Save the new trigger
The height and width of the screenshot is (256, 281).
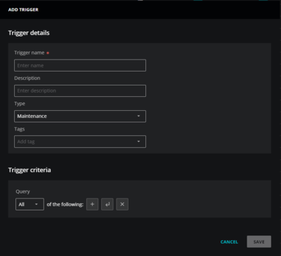pyautogui.click(x=259, y=241)
